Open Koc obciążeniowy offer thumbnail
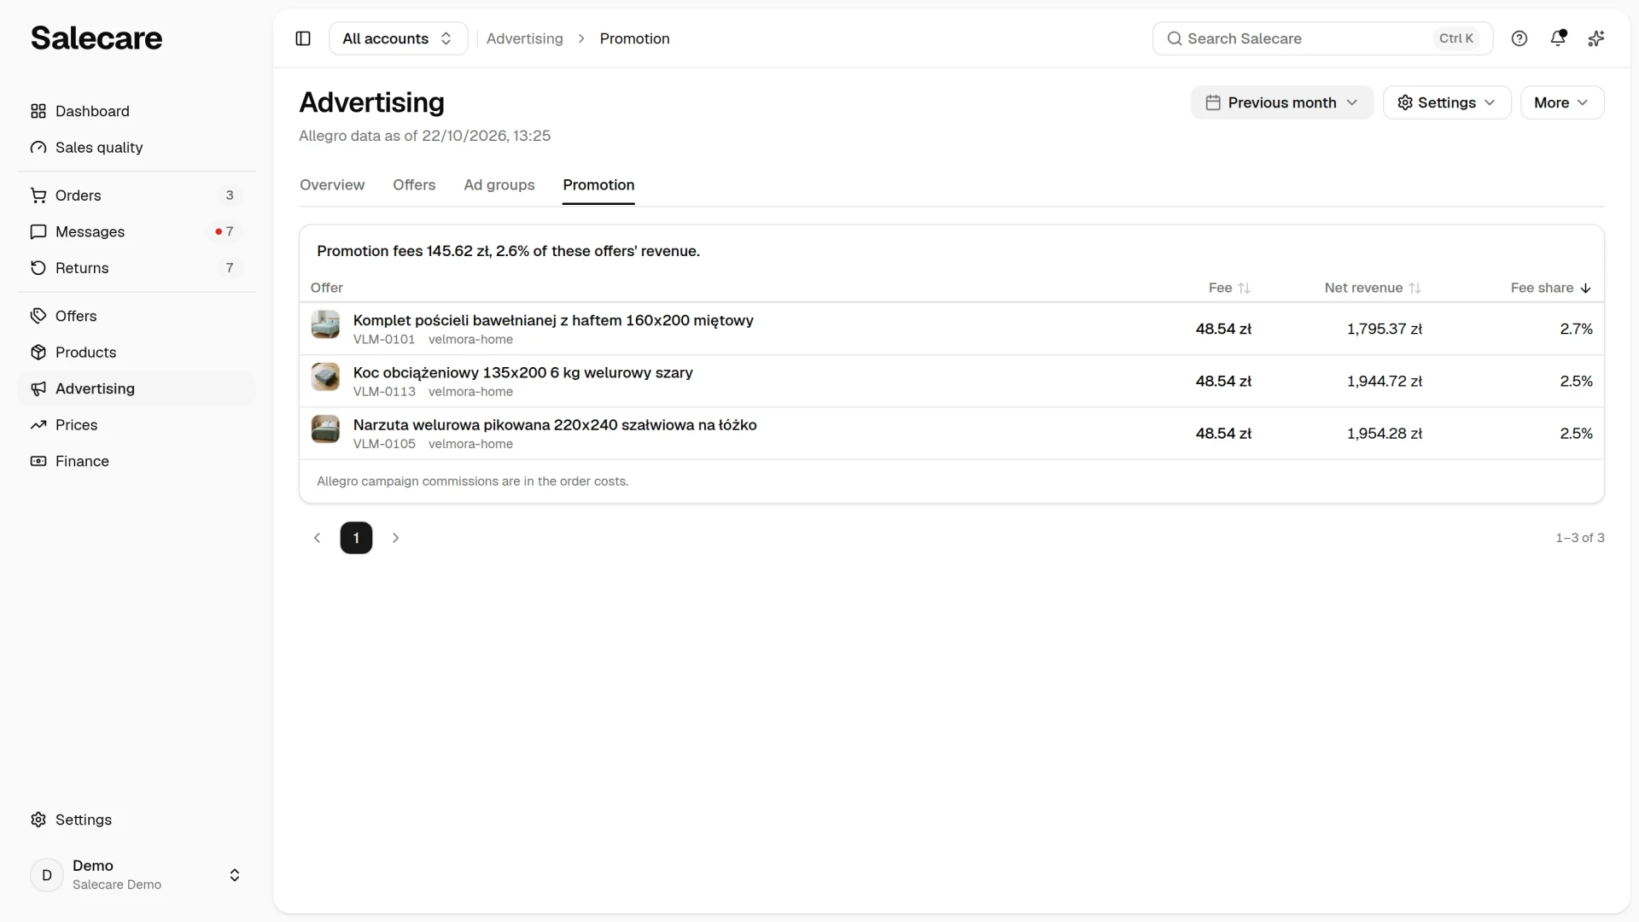Image resolution: width=1639 pixels, height=922 pixels. pos(325,376)
